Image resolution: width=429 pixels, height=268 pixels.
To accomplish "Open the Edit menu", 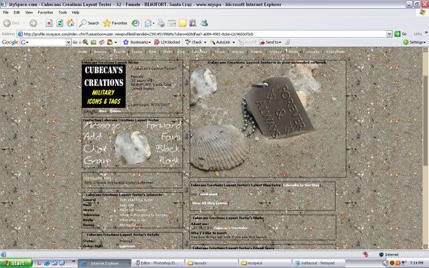I will coord(17,12).
